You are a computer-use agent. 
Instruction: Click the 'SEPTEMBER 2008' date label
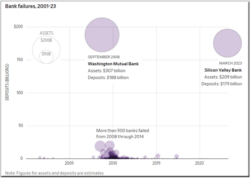coord(104,57)
